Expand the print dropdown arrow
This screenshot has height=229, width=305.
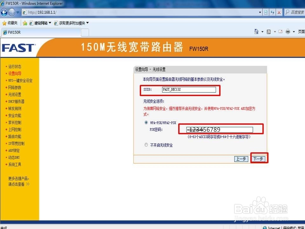tap(294, 32)
